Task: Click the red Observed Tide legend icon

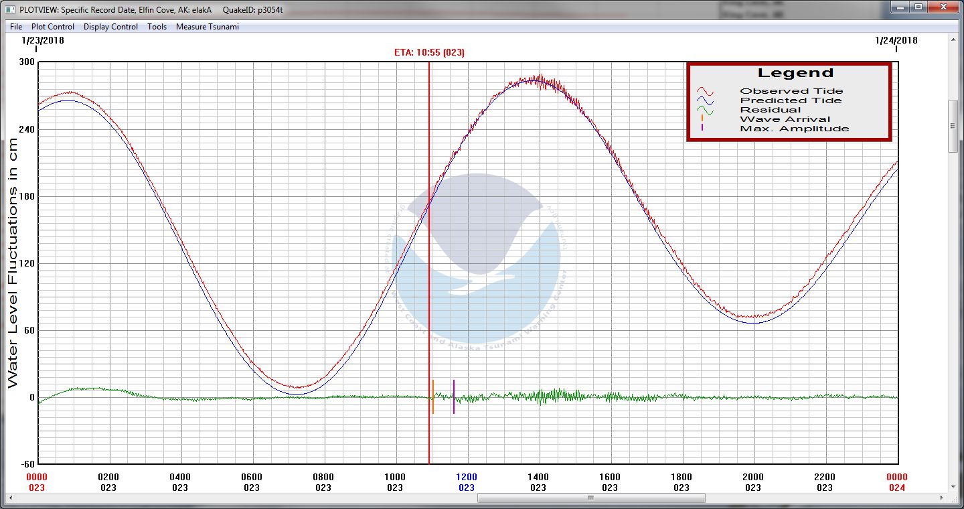Action: point(705,92)
